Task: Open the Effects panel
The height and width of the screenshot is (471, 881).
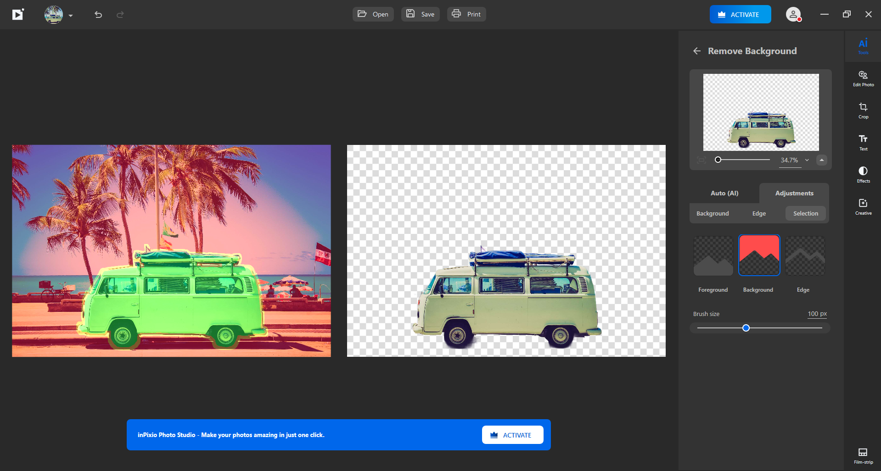Action: 863,174
